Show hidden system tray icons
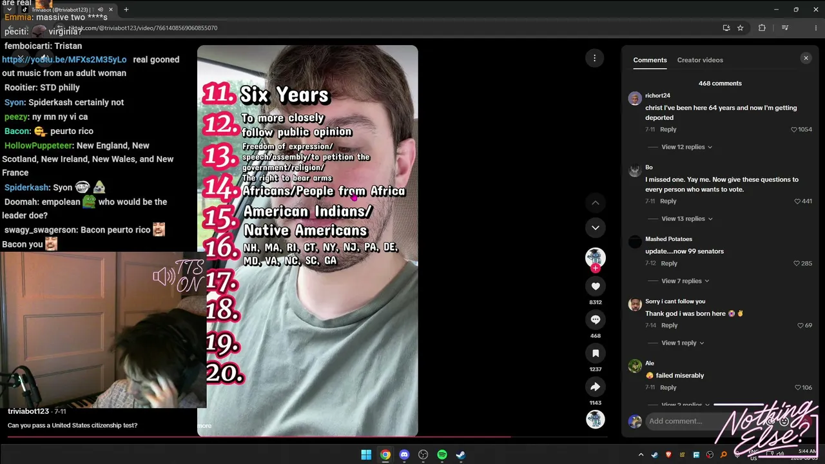 point(641,455)
